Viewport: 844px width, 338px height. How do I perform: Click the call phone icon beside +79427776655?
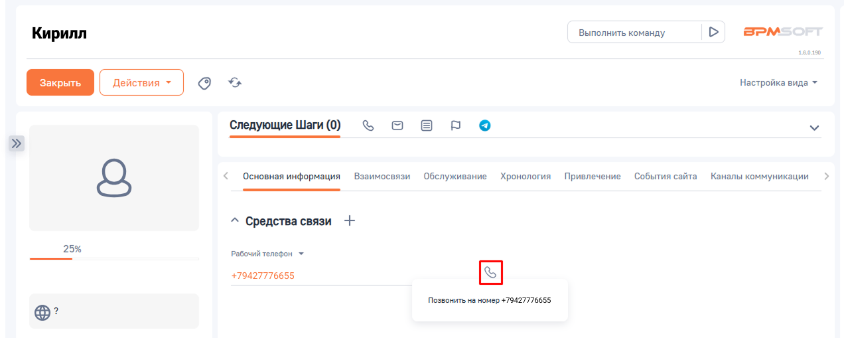click(490, 272)
